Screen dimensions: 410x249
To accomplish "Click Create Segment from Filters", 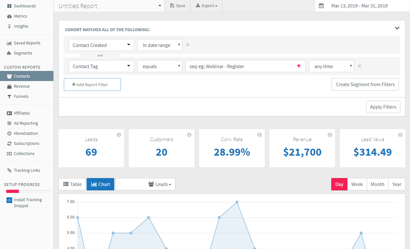I will coord(365,84).
